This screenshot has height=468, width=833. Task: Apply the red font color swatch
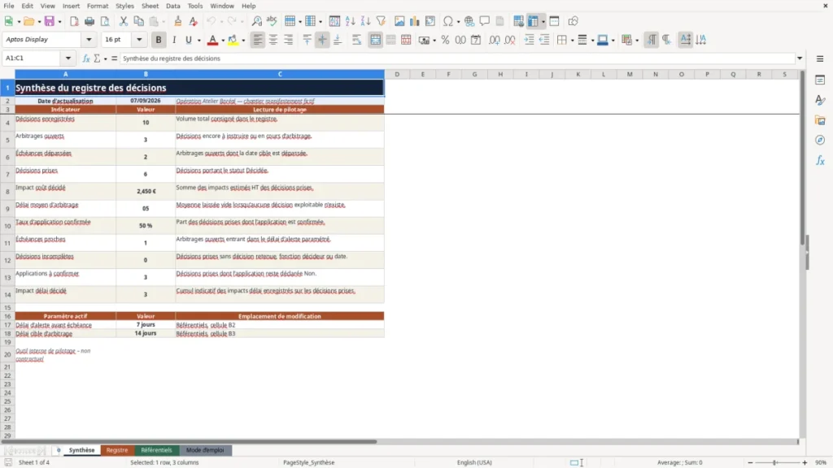coord(212,40)
